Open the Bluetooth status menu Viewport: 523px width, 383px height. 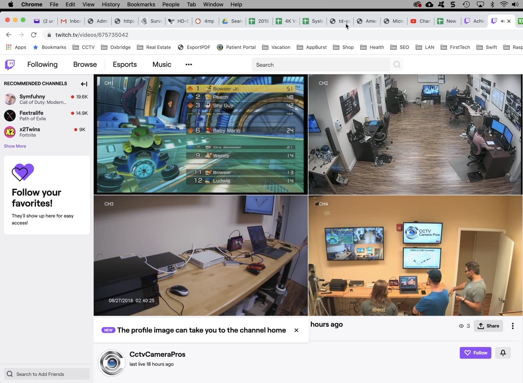click(492, 4)
